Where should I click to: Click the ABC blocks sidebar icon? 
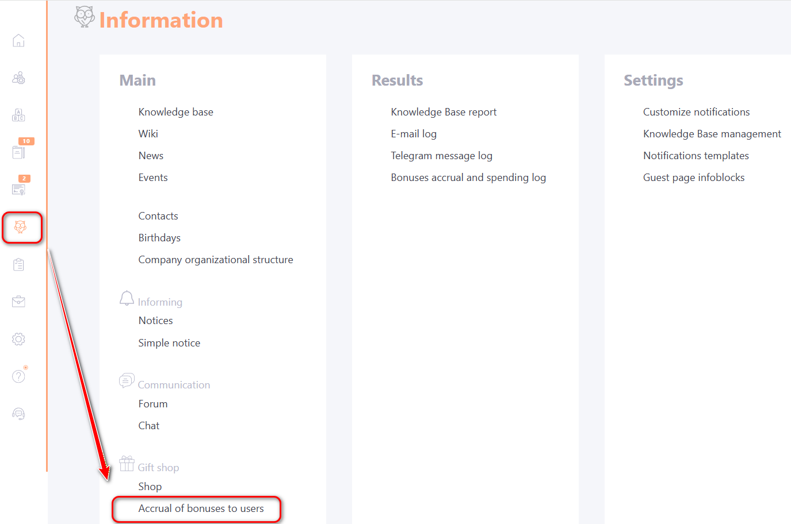18,115
